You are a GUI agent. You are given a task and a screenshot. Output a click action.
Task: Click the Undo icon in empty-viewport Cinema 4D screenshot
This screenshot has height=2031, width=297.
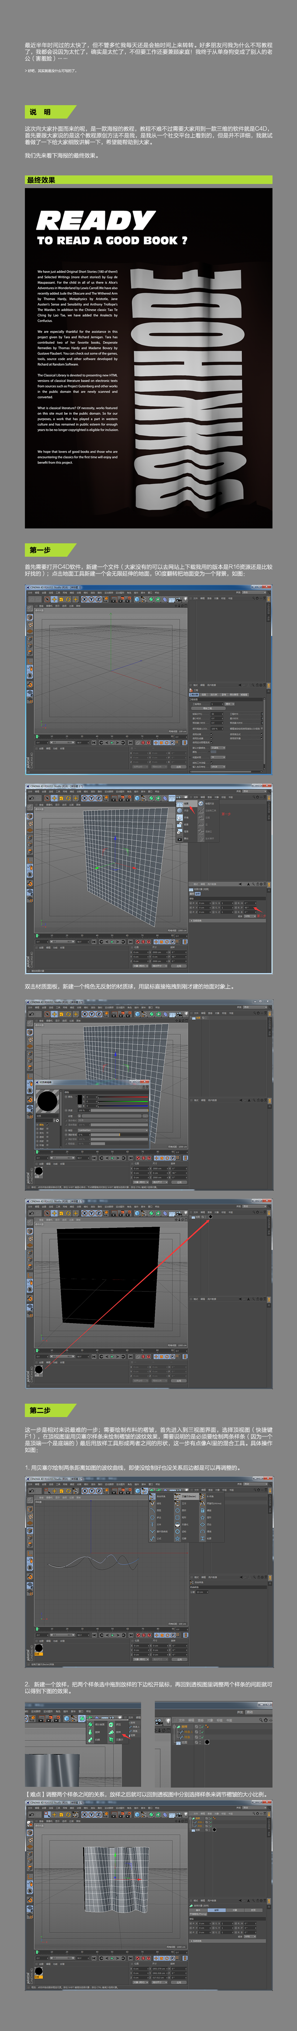point(32,599)
